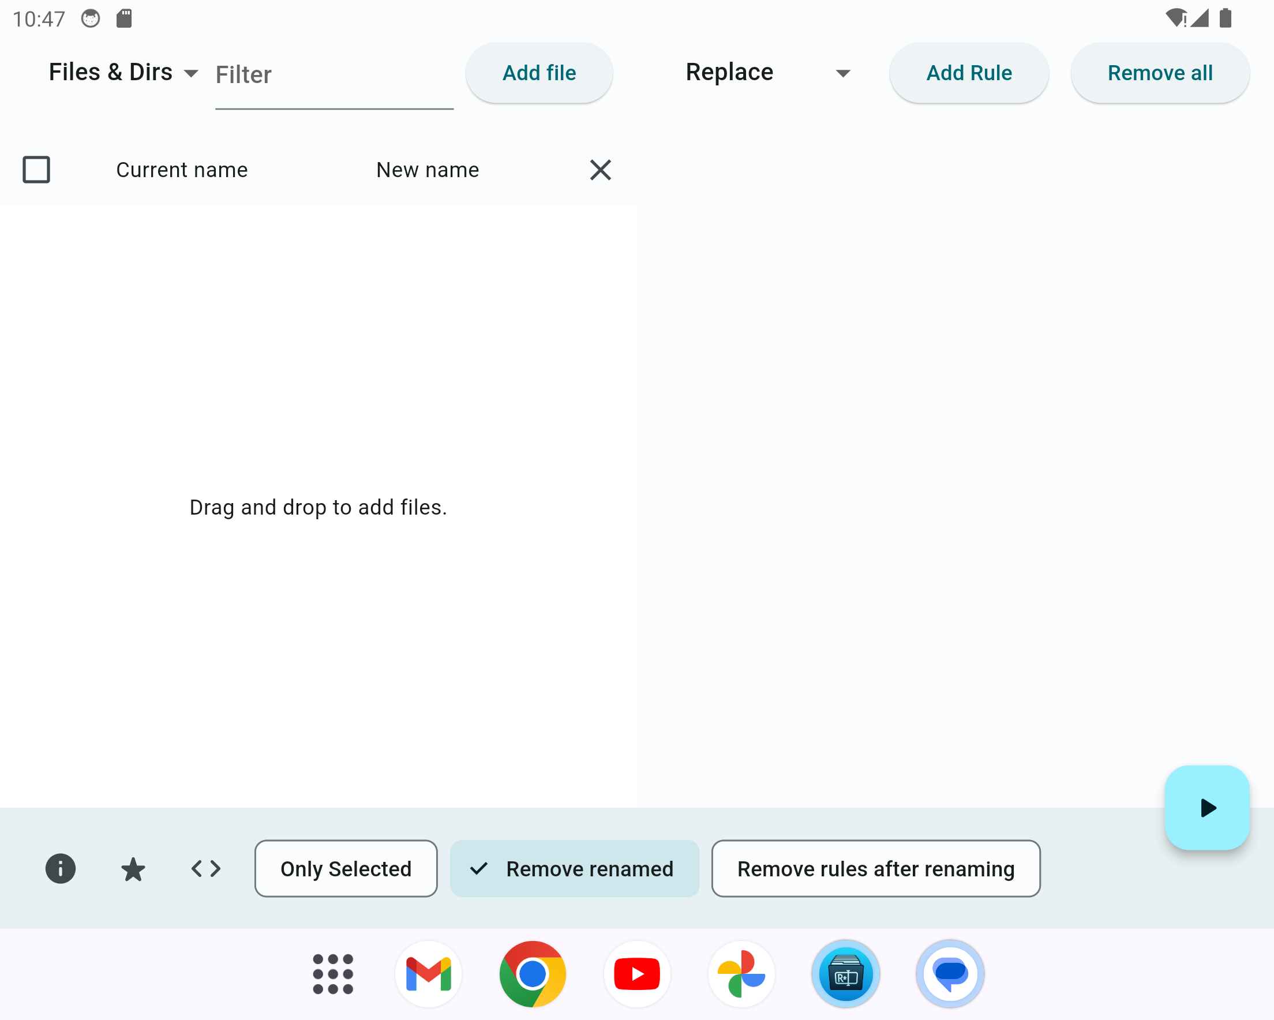Open Google Photos from the dock
This screenshot has height=1020, width=1274.
(741, 974)
